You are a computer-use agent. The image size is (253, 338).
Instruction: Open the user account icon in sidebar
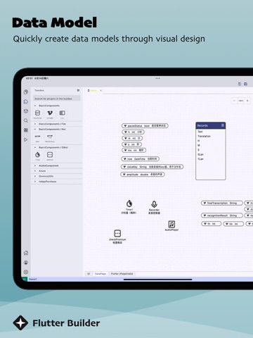(26, 263)
